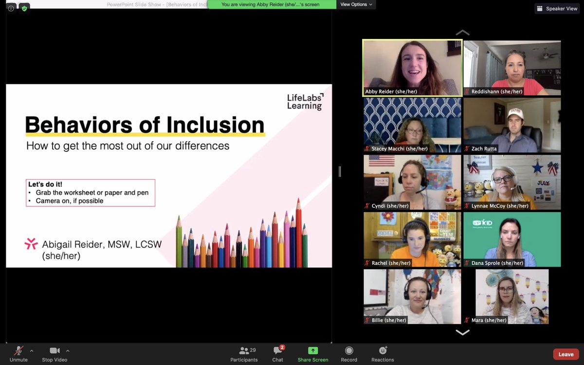Switch layout using Speaker View button
Viewport: 584px width, 365px height.
tap(558, 8)
